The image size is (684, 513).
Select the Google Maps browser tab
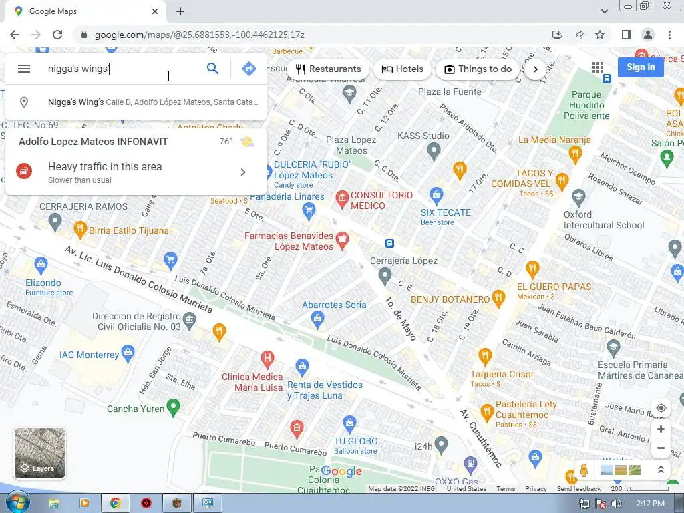[85, 12]
